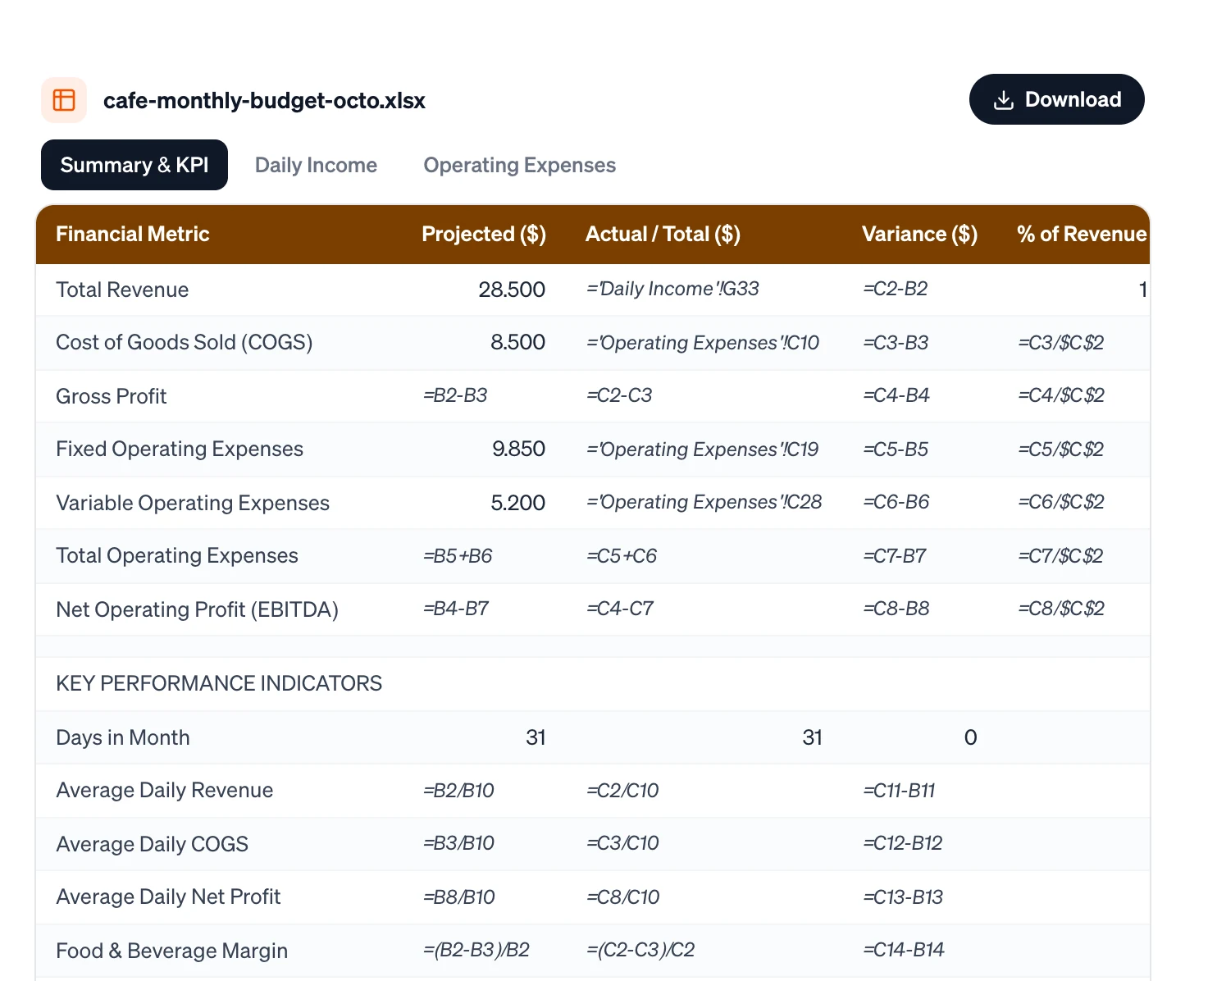
Task: Click the Total Revenue row label
Action: tap(122, 290)
